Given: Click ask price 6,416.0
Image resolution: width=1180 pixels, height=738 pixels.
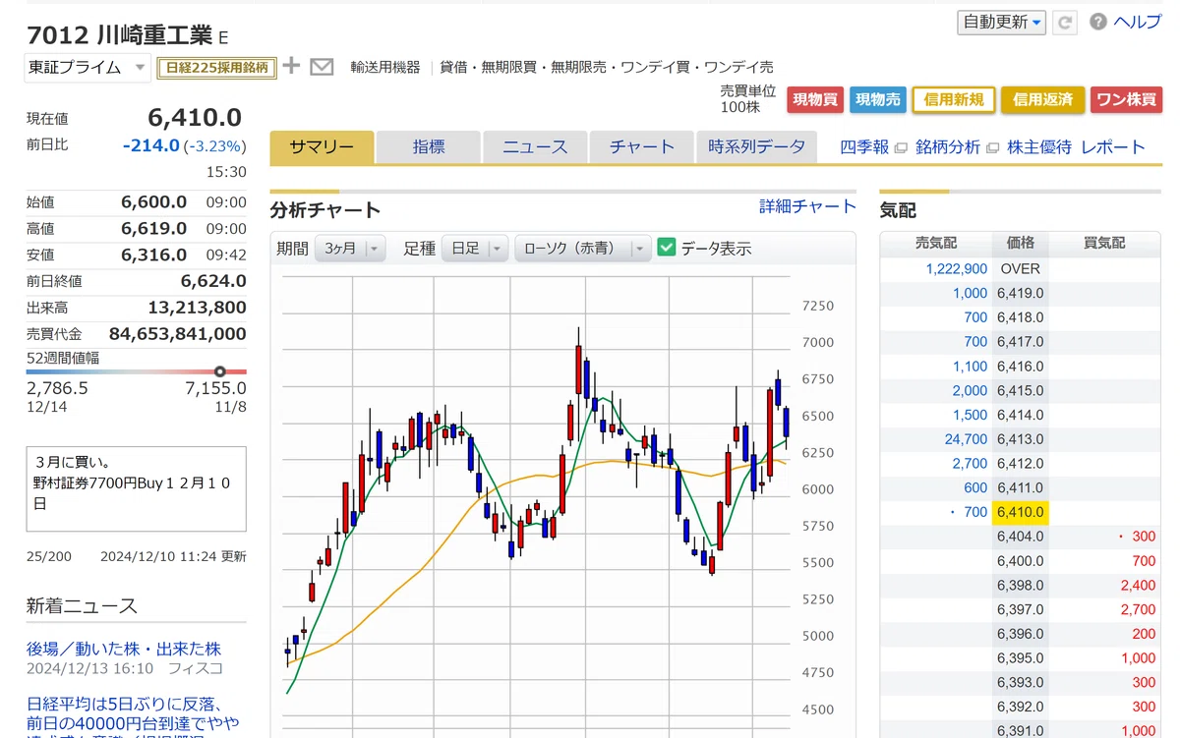Looking at the screenshot, I should tap(1021, 366).
